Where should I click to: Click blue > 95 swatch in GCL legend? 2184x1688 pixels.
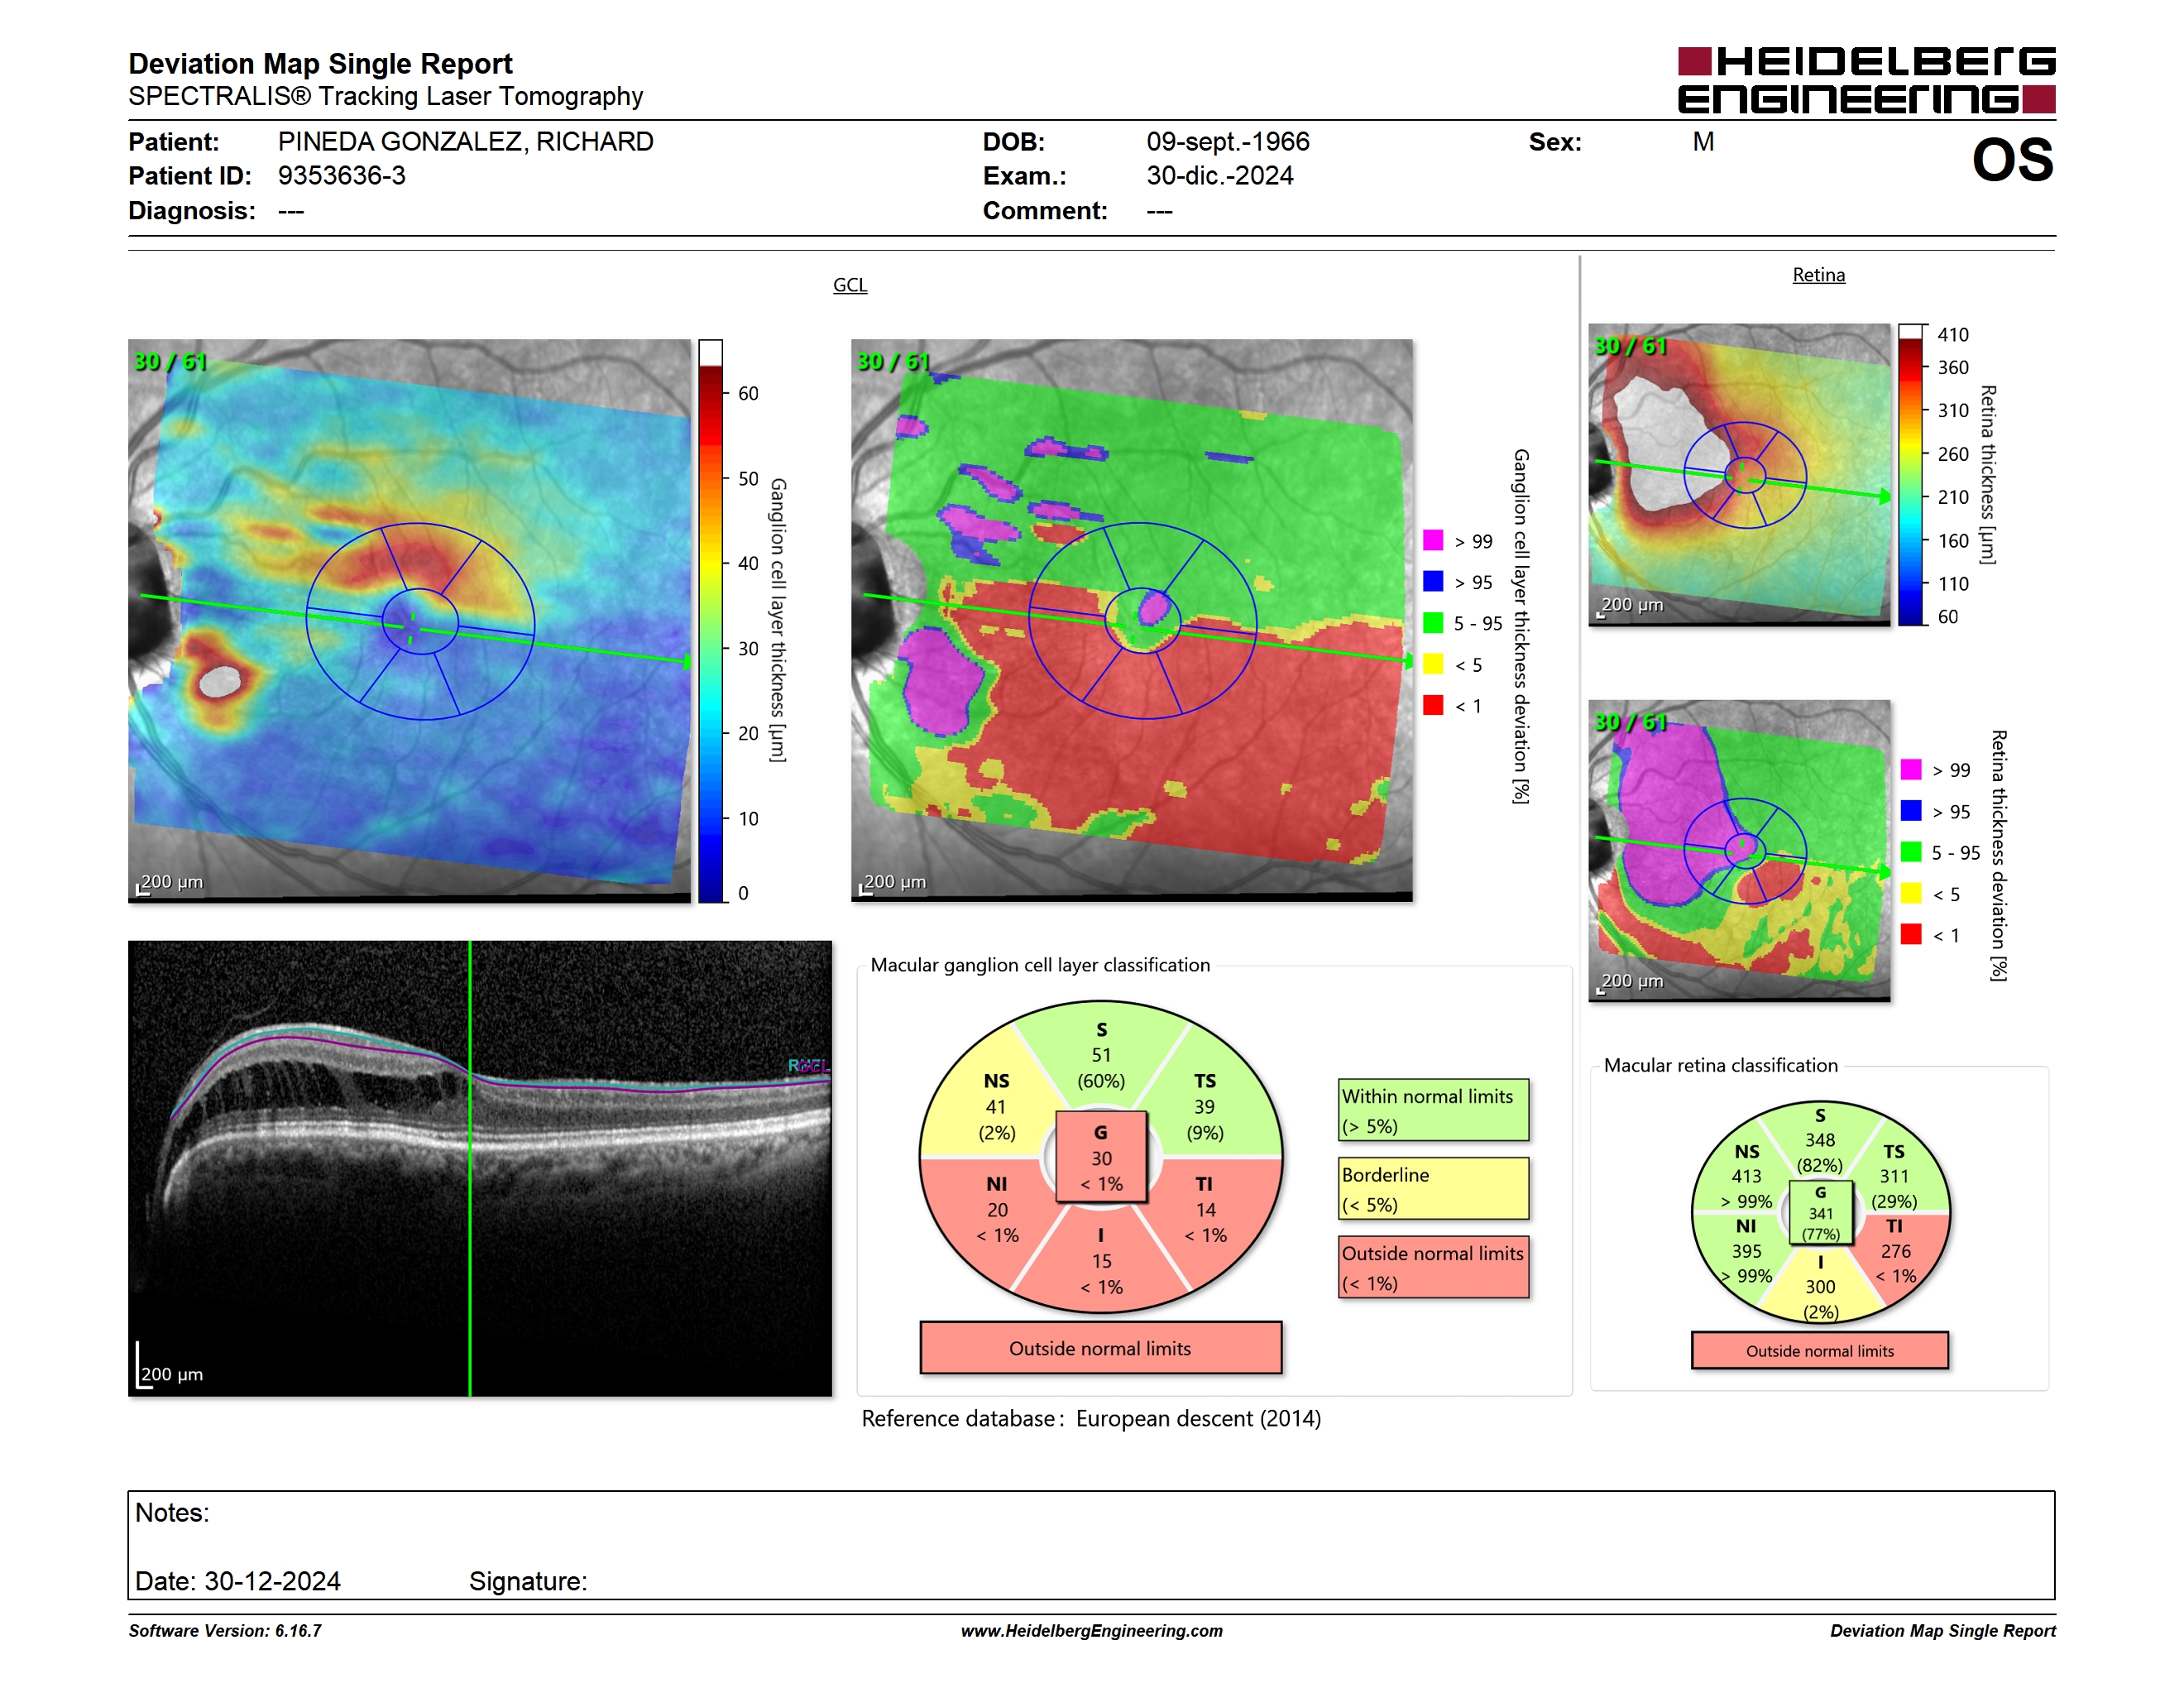1433,581
